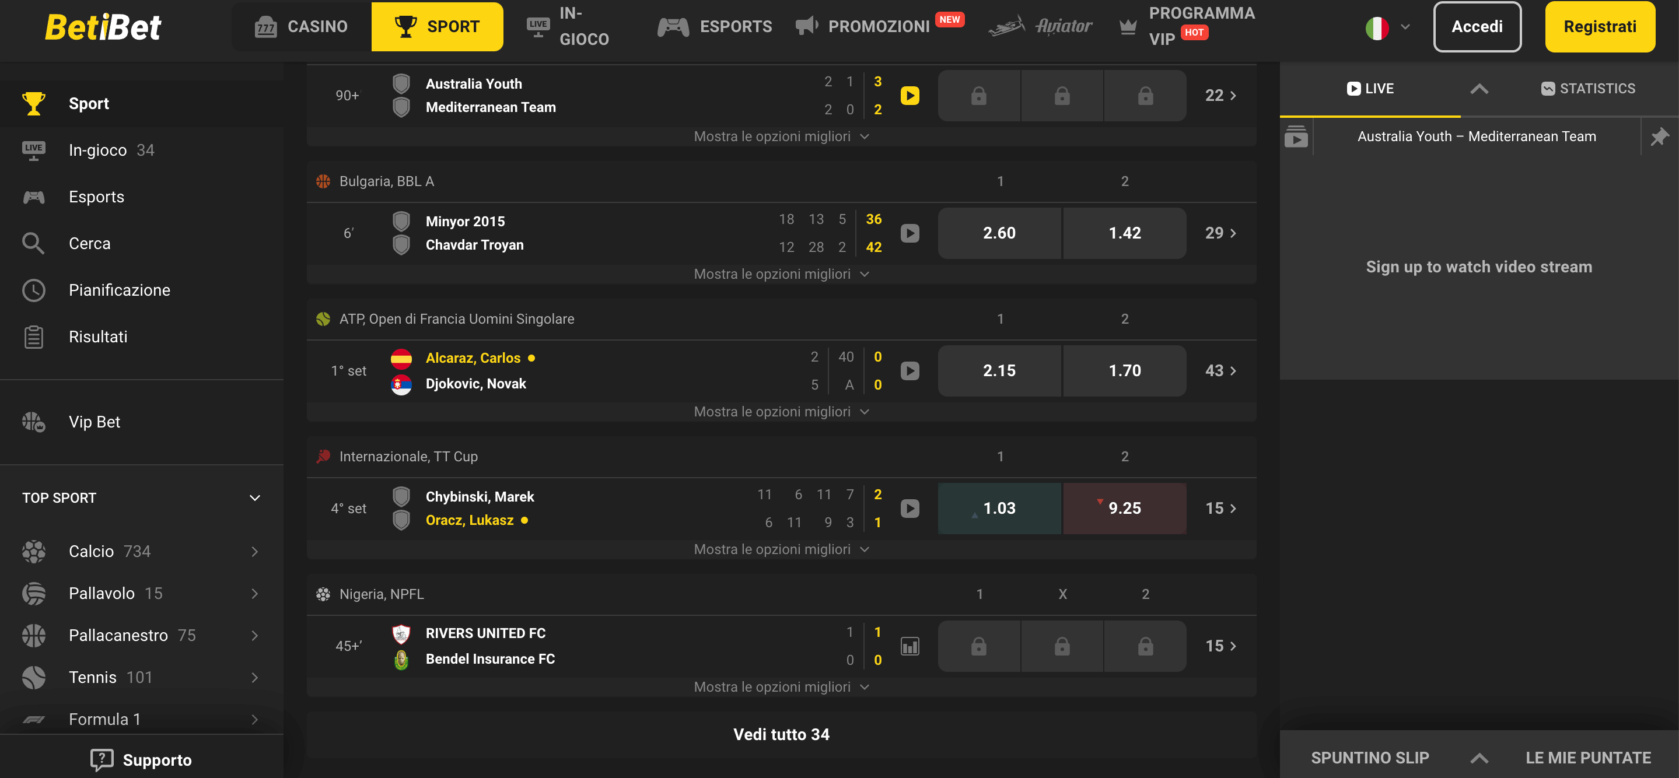Viewport: 1679px width, 778px height.
Task: Open statistics chart for Rivers United match
Action: pos(910,646)
